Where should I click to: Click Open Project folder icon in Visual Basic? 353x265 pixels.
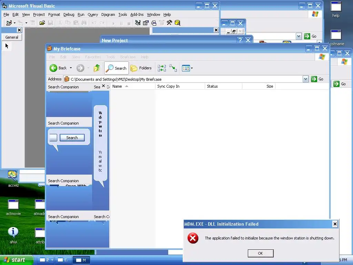point(42,23)
